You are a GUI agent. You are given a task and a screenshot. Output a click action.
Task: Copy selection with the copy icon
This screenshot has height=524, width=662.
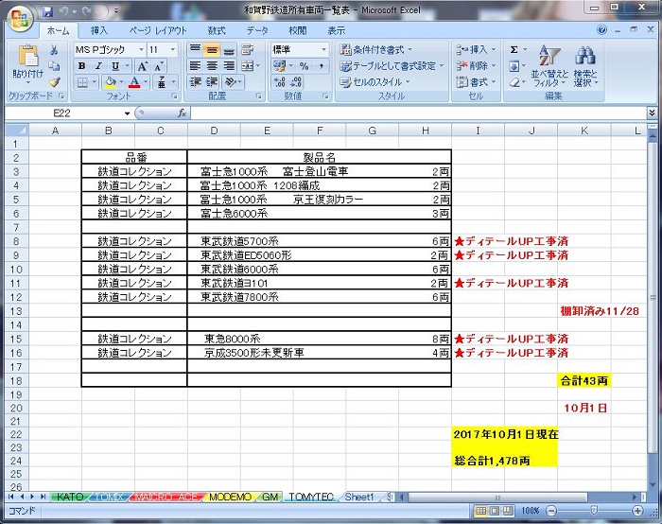tap(54, 66)
